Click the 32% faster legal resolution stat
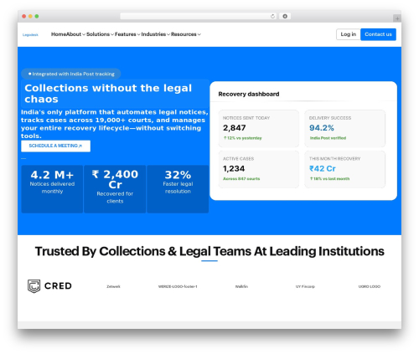This screenshot has height=354, width=419. point(178,189)
